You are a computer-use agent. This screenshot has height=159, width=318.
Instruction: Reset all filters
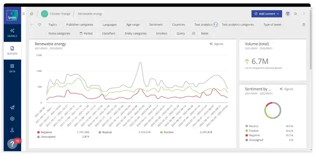pyautogui.click(x=204, y=33)
